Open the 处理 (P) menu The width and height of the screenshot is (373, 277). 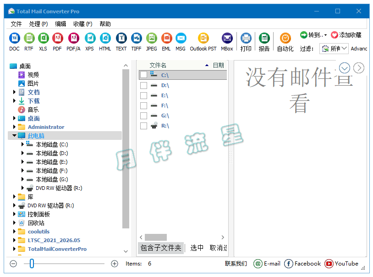[x=38, y=24]
